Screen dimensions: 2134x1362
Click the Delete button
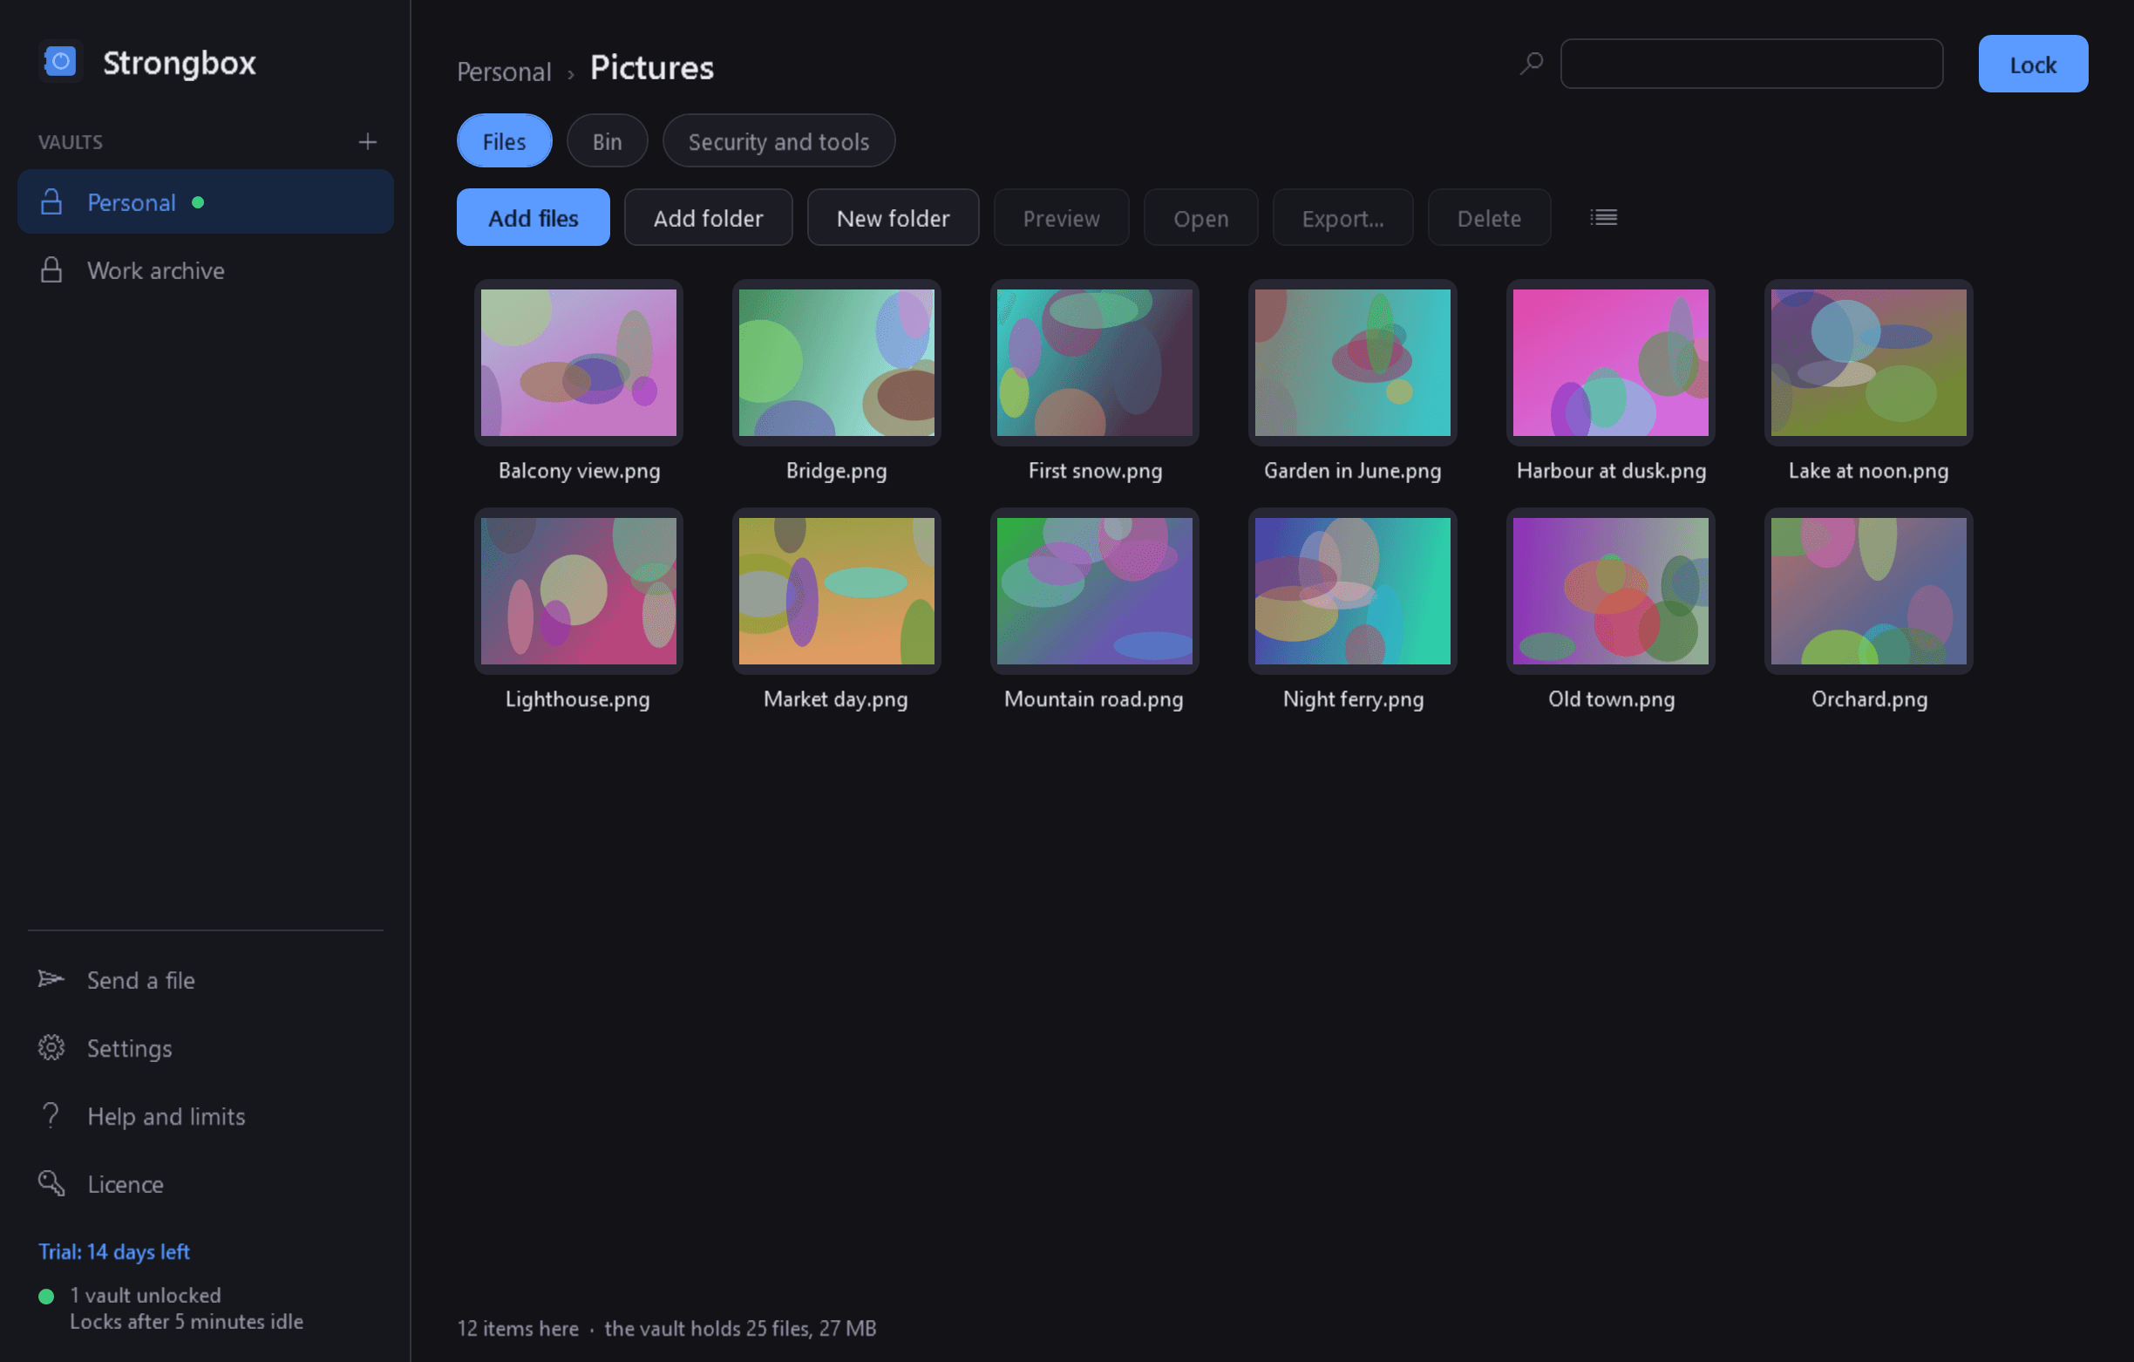tap(1489, 217)
